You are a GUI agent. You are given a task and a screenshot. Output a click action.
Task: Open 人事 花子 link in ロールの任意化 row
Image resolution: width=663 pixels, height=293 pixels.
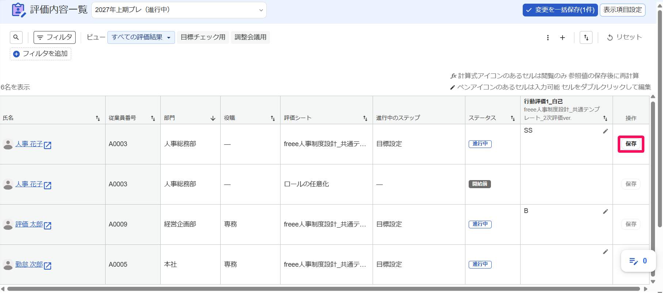pos(29,184)
